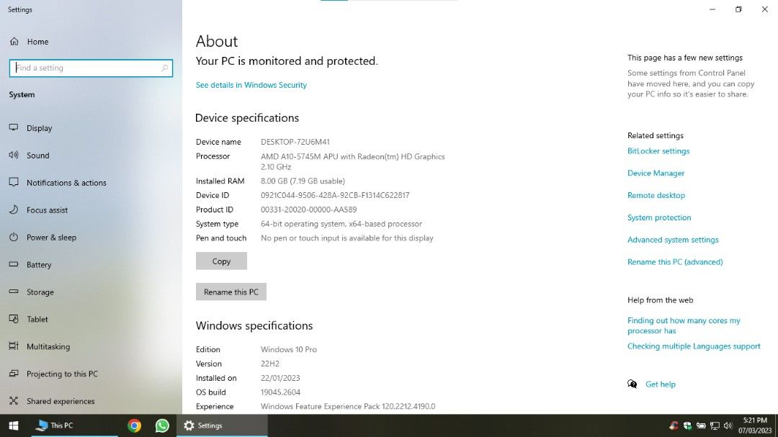Click the search magnifier icon
Screen dimensions: 778x437
pos(165,68)
